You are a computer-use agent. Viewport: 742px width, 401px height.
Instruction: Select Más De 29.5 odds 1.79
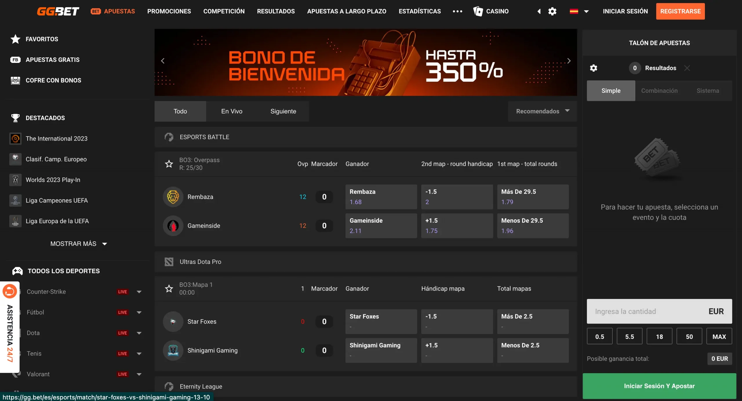pyautogui.click(x=533, y=197)
